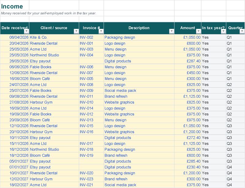
Task: Select date cell 20/04/2026
Action: [15, 43]
